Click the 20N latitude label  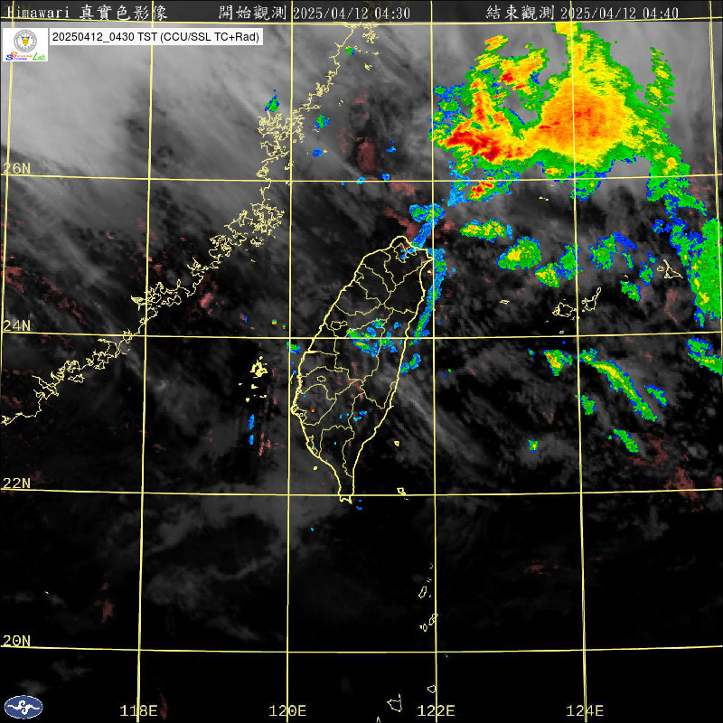click(16, 640)
